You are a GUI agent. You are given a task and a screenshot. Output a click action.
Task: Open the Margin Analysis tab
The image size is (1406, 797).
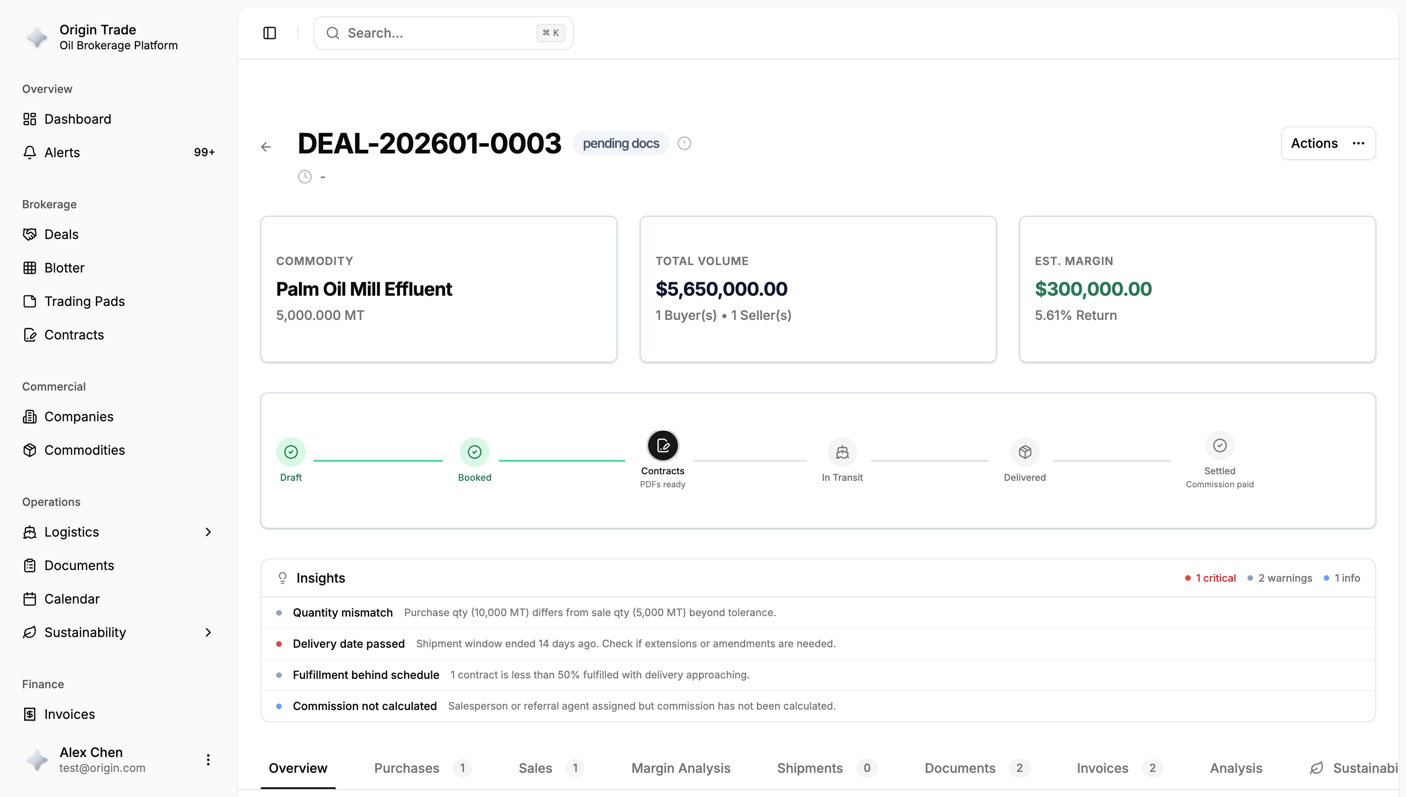coord(680,768)
